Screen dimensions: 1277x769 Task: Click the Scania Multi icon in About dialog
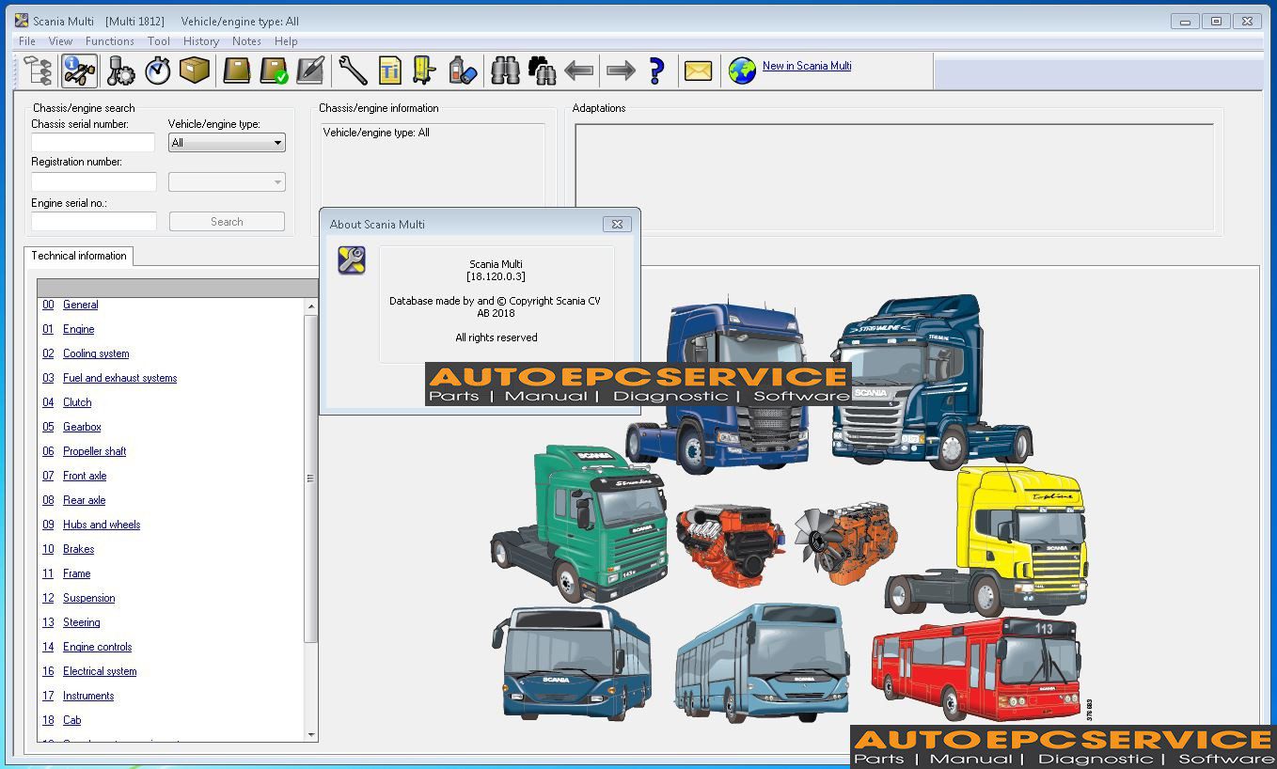click(x=352, y=260)
